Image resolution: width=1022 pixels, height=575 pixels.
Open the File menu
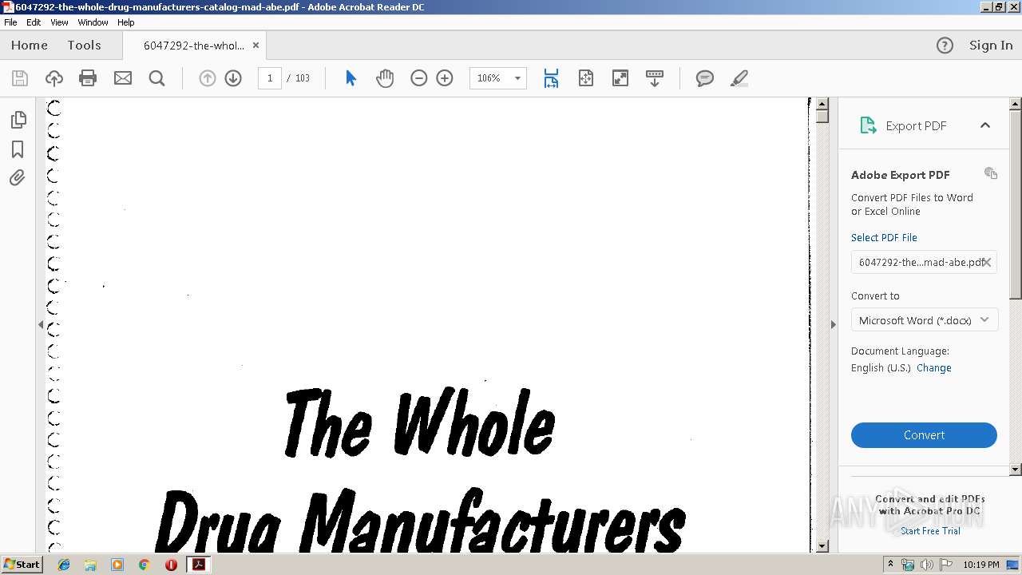click(10, 22)
